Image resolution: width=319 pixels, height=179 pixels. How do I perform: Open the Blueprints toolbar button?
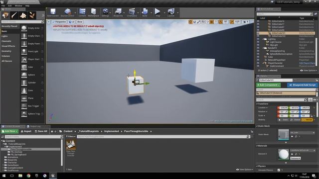click(x=118, y=12)
